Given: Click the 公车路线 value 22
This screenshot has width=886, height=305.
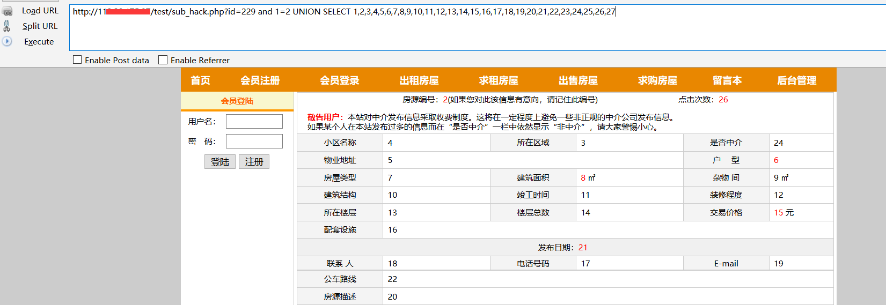Looking at the screenshot, I should (393, 279).
